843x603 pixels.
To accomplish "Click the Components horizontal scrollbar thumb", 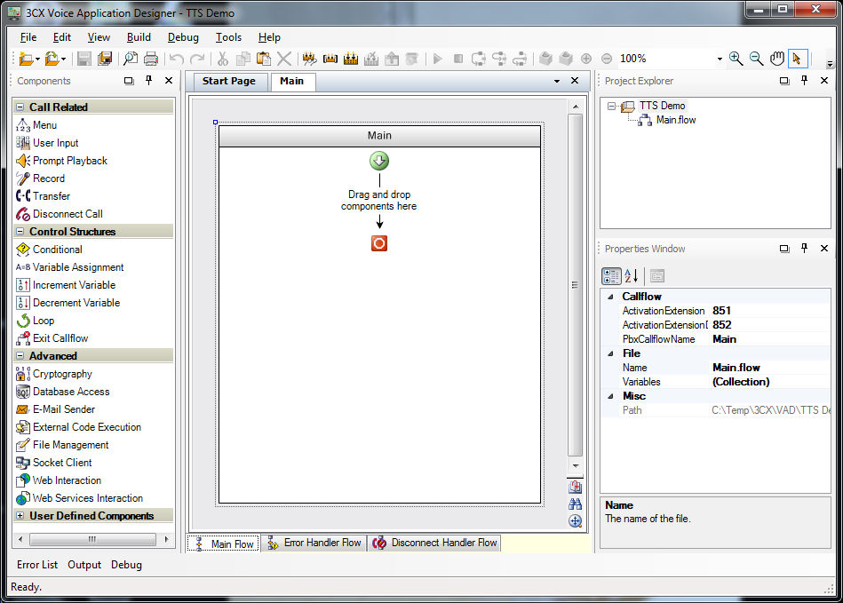I will click(x=92, y=539).
